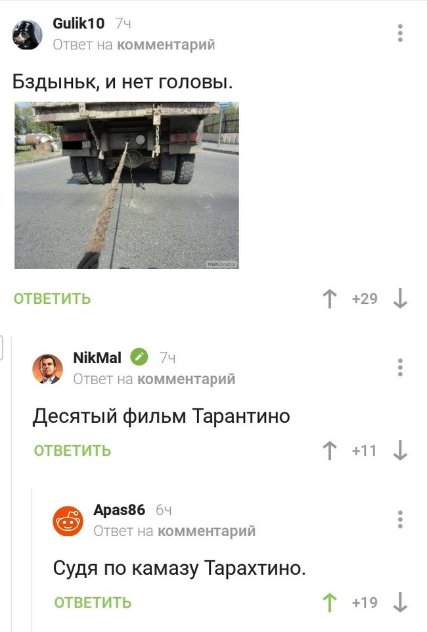
Task: Open NikMal's comment three-dot menu
Action: (400, 368)
